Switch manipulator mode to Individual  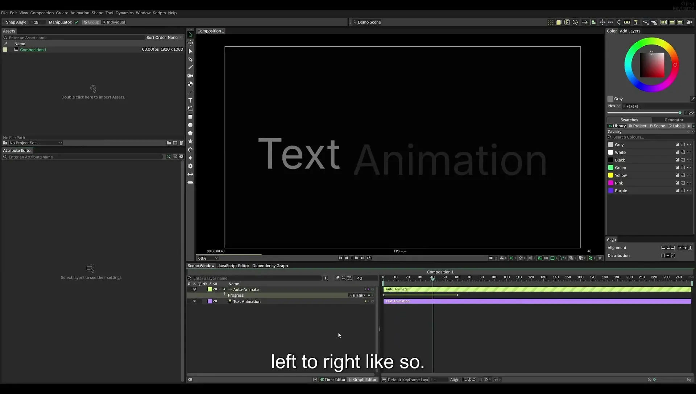click(114, 22)
